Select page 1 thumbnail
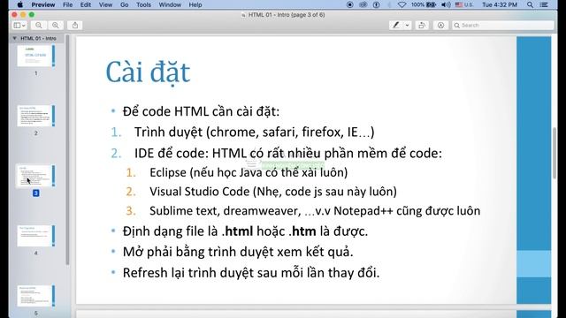The image size is (566, 318). pos(35,56)
